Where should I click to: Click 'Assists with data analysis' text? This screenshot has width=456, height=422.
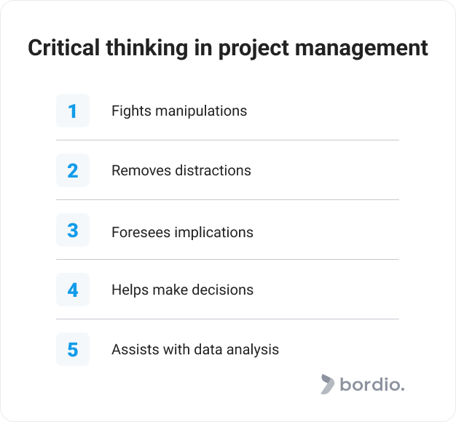[x=195, y=349]
